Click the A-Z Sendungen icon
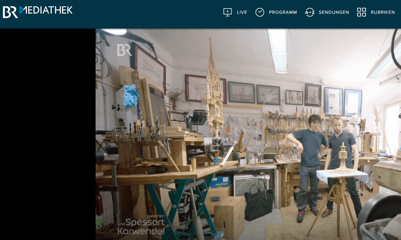Viewport: 401px width, 240px height. pos(310,12)
